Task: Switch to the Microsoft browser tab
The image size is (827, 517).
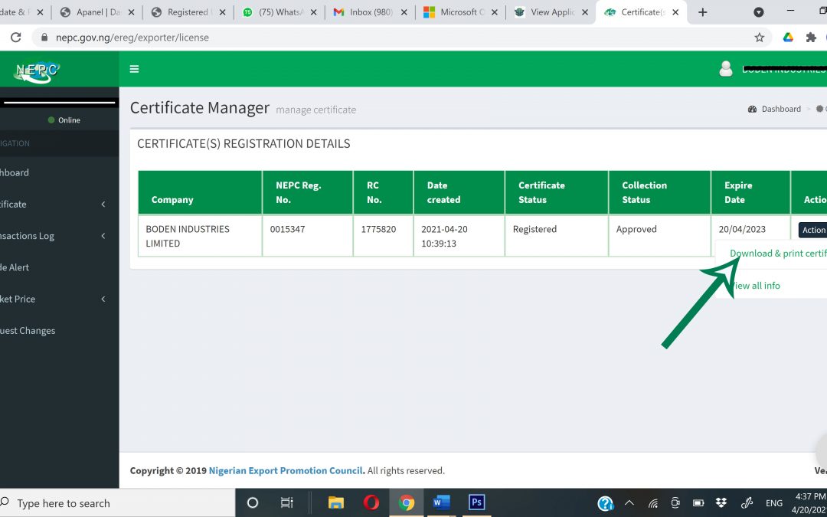Action: (460, 12)
